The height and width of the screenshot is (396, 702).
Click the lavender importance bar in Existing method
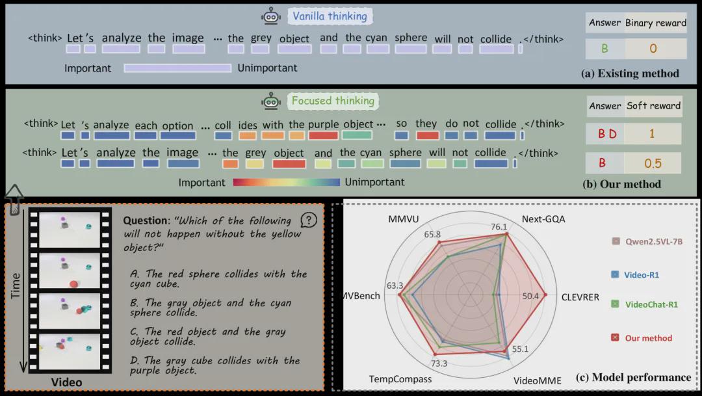tap(177, 68)
